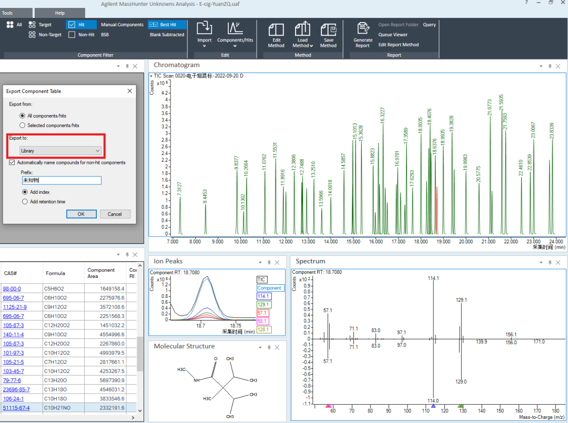The width and height of the screenshot is (568, 423).
Task: Expand the Load Method dropdown arrow
Action: pyautogui.click(x=311, y=46)
